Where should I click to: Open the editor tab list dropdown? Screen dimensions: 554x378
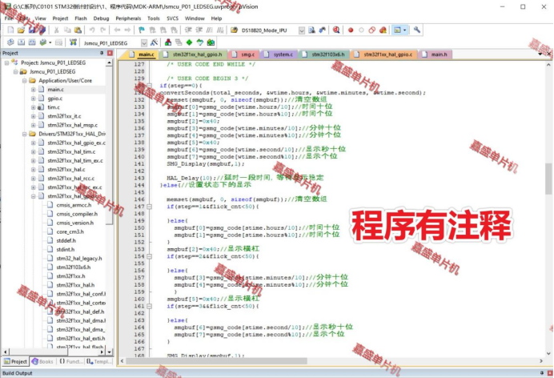pos(540,54)
